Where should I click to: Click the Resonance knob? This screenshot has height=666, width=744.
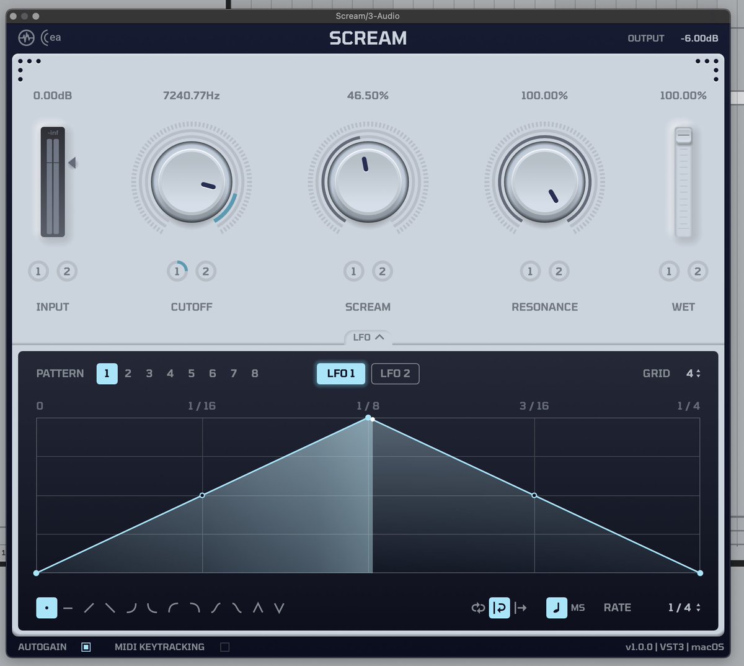coord(544,182)
